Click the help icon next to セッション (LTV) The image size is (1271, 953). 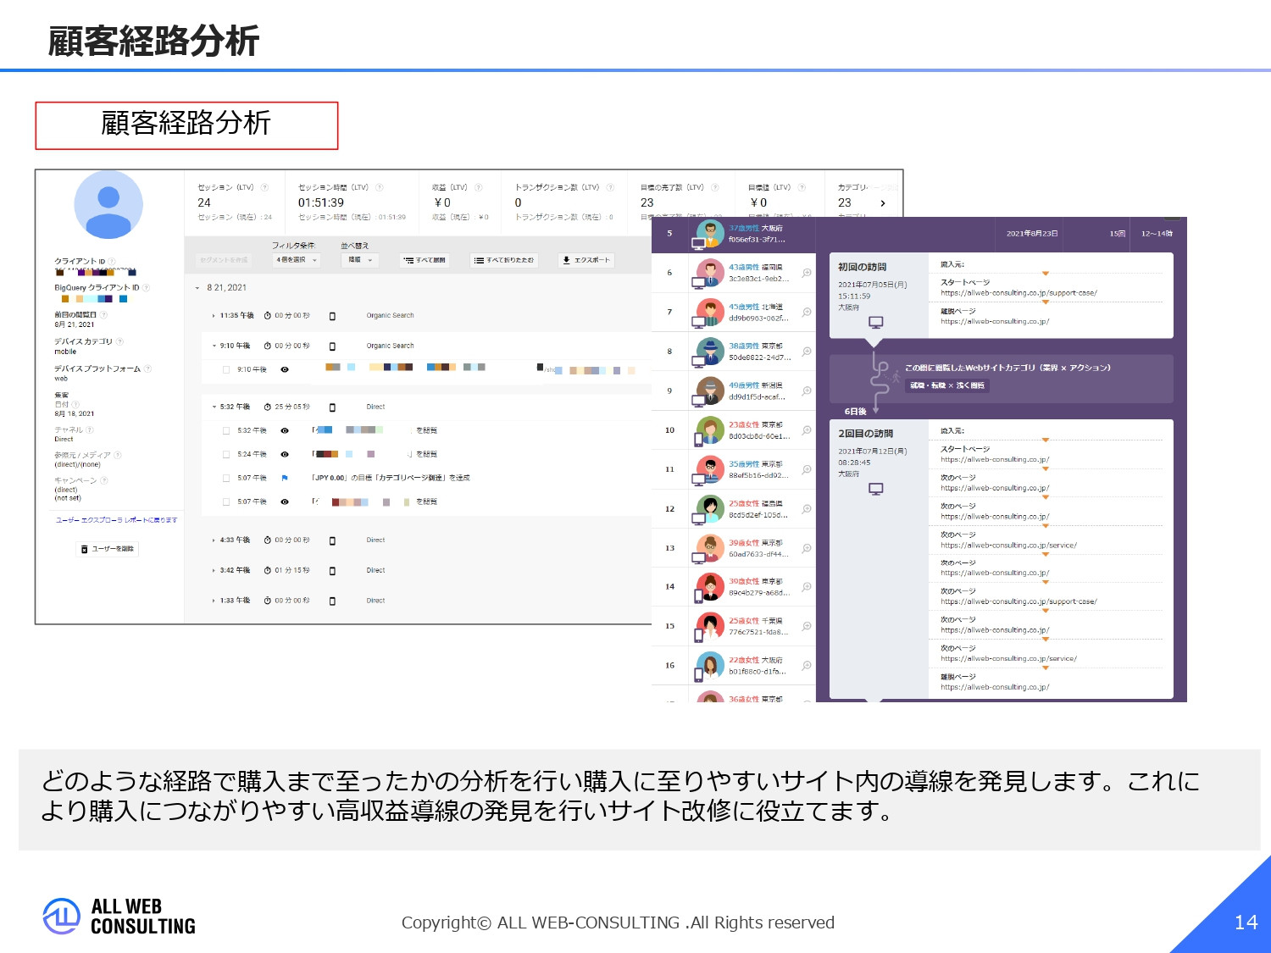264,188
